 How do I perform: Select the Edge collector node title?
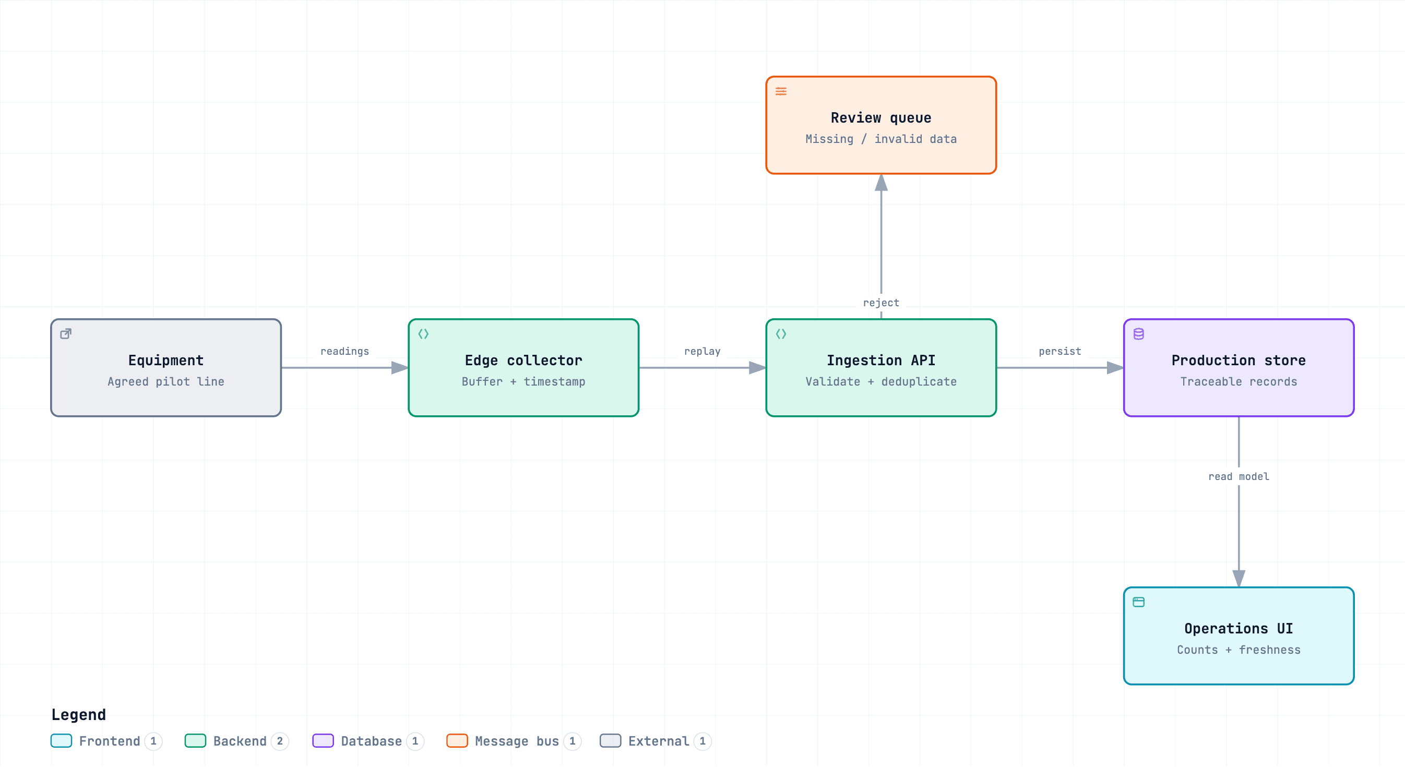click(523, 361)
